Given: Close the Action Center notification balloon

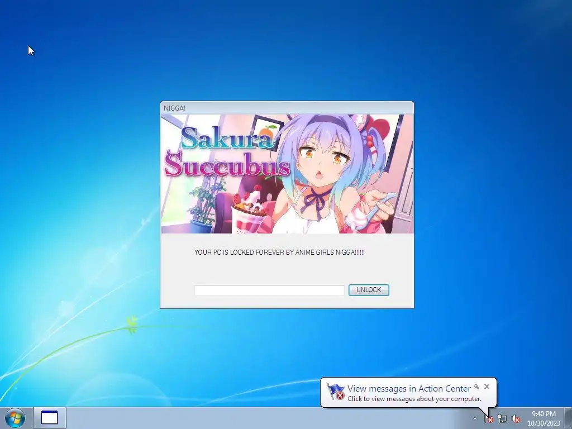Looking at the screenshot, I should point(487,387).
